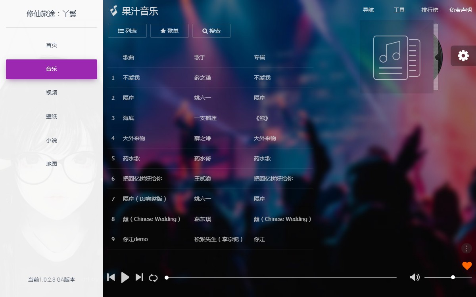Image resolution: width=476 pixels, height=297 pixels.
Task: Toggle the loop playback mode
Action: (x=153, y=278)
